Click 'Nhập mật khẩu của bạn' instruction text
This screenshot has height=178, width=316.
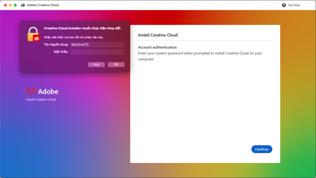pos(73,37)
